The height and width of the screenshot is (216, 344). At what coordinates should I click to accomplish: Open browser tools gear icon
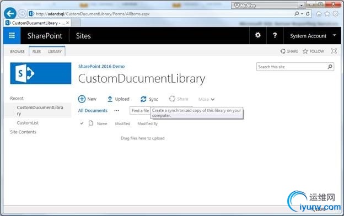coord(335,14)
